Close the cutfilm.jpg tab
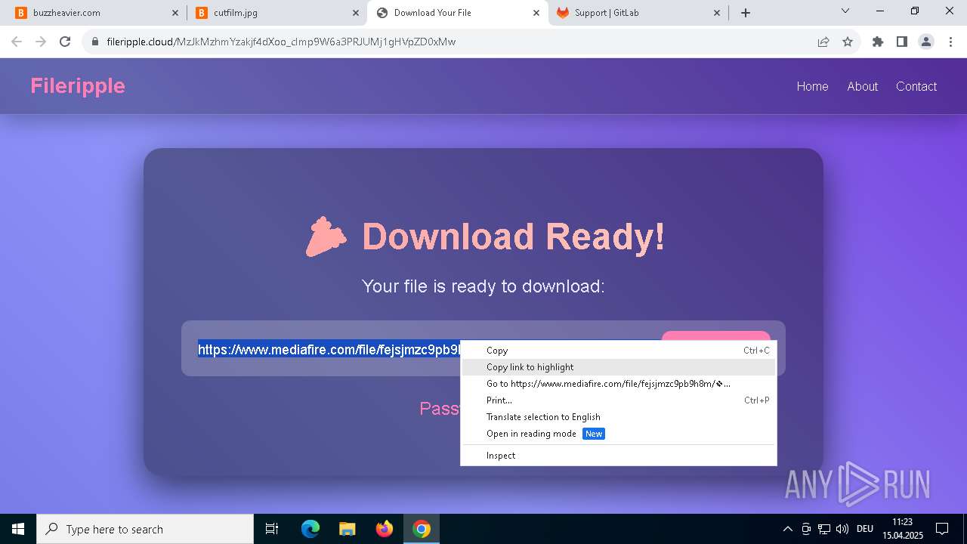 click(356, 13)
